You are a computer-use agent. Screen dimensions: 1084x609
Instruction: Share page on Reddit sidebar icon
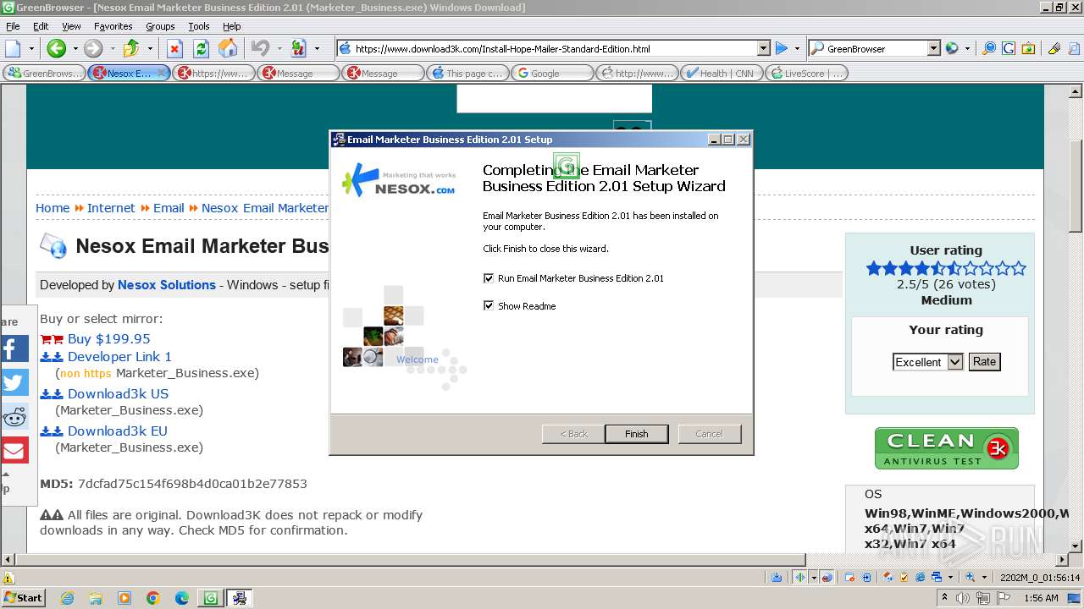14,416
